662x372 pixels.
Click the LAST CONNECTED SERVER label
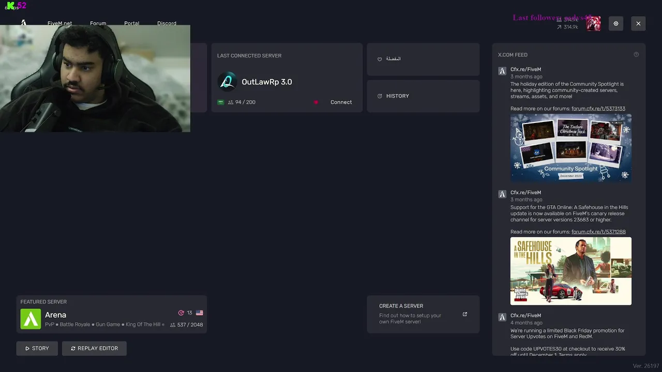[249, 56]
